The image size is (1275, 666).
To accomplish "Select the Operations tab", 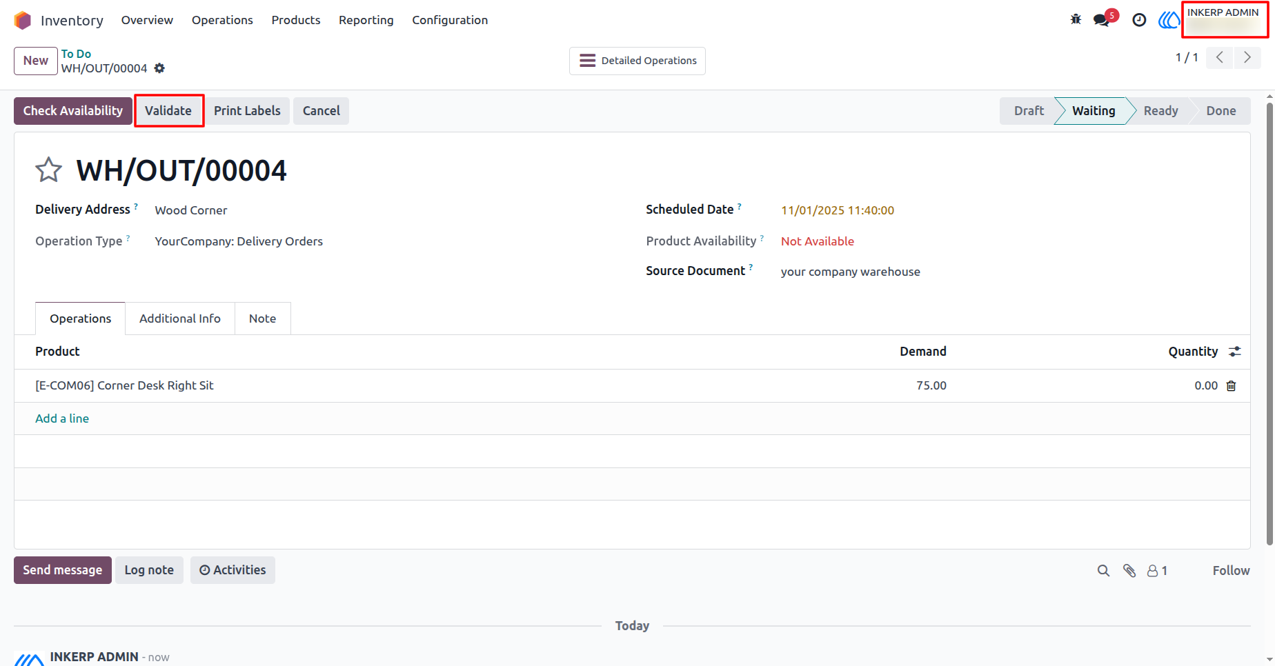I will [x=80, y=319].
